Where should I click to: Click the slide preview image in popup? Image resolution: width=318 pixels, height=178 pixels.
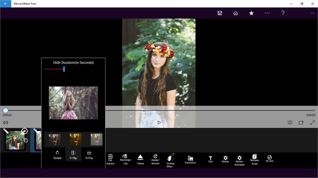(73, 103)
